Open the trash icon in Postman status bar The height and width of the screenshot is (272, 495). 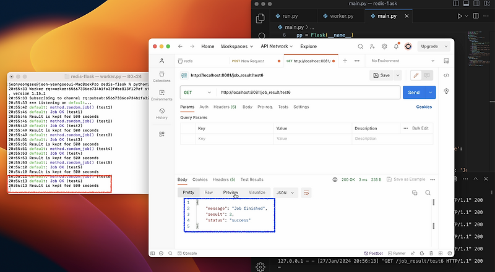click(x=431, y=253)
